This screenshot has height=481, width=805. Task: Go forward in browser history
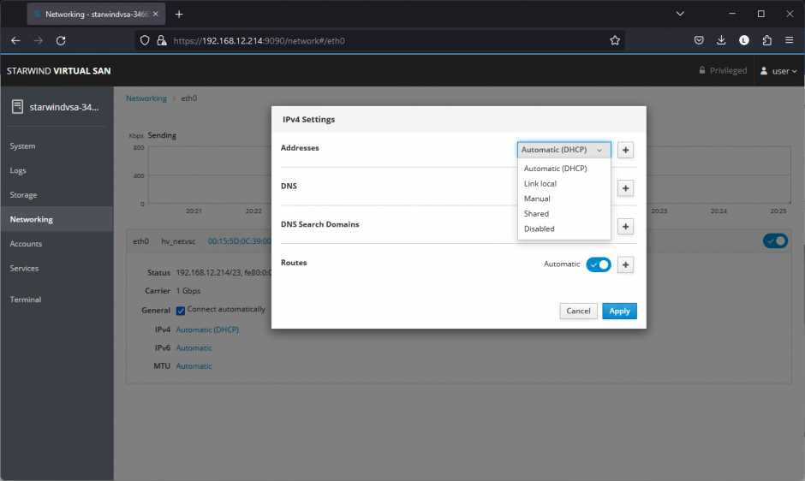coord(38,40)
